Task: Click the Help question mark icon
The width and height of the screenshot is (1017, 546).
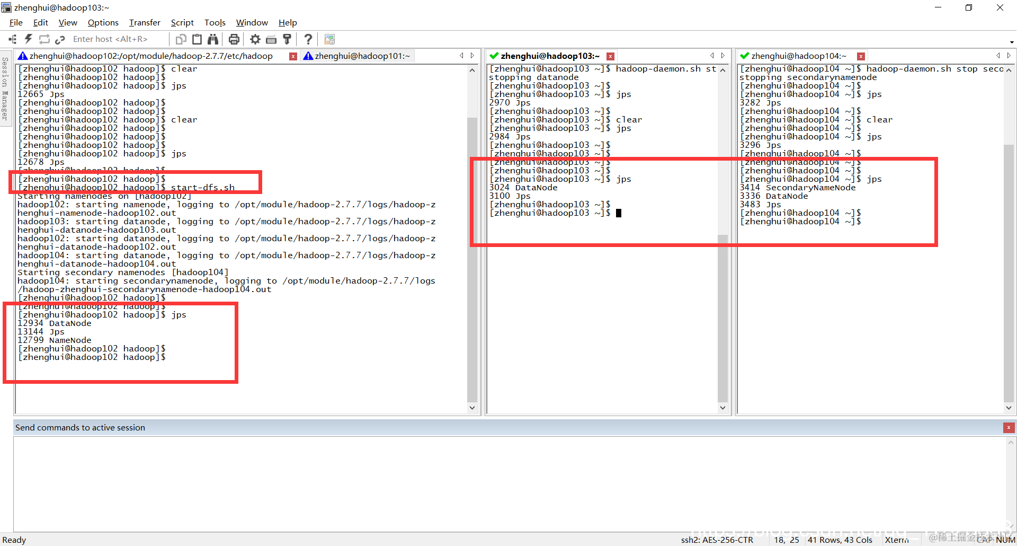Action: coord(308,39)
